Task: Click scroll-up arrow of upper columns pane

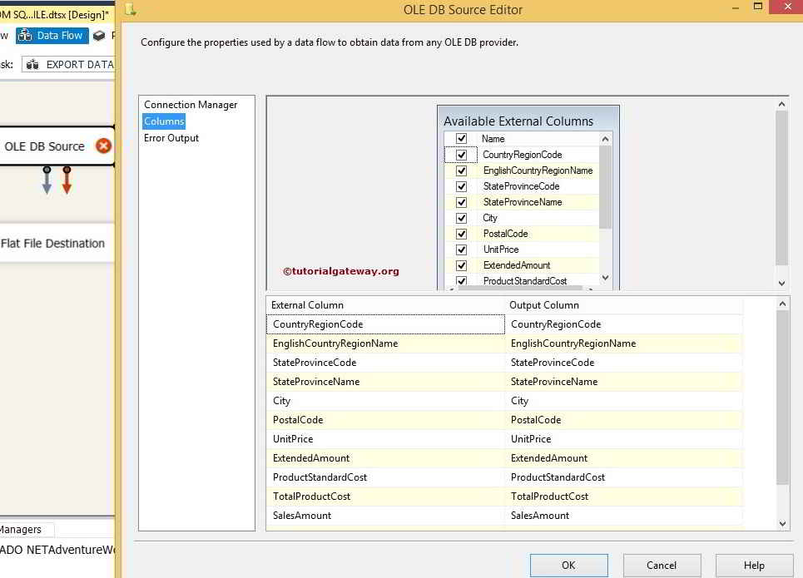Action: point(781,104)
